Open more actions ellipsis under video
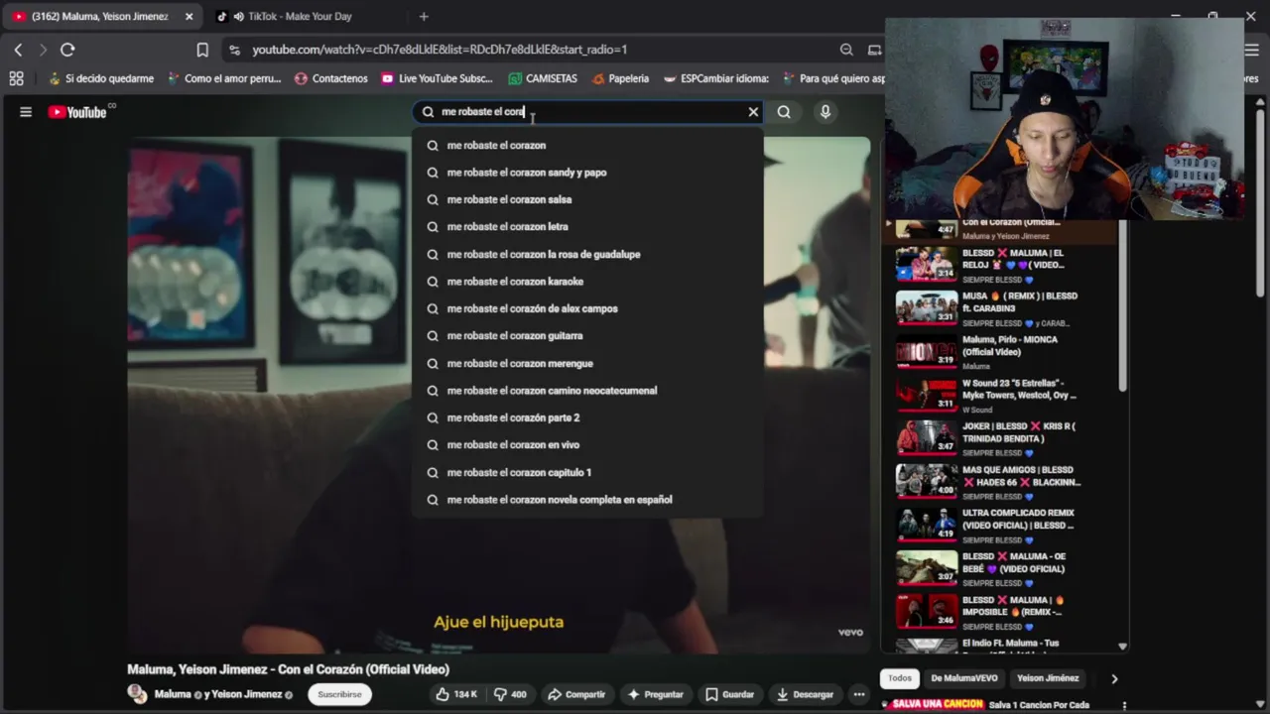This screenshot has width=1270, height=714. click(859, 694)
